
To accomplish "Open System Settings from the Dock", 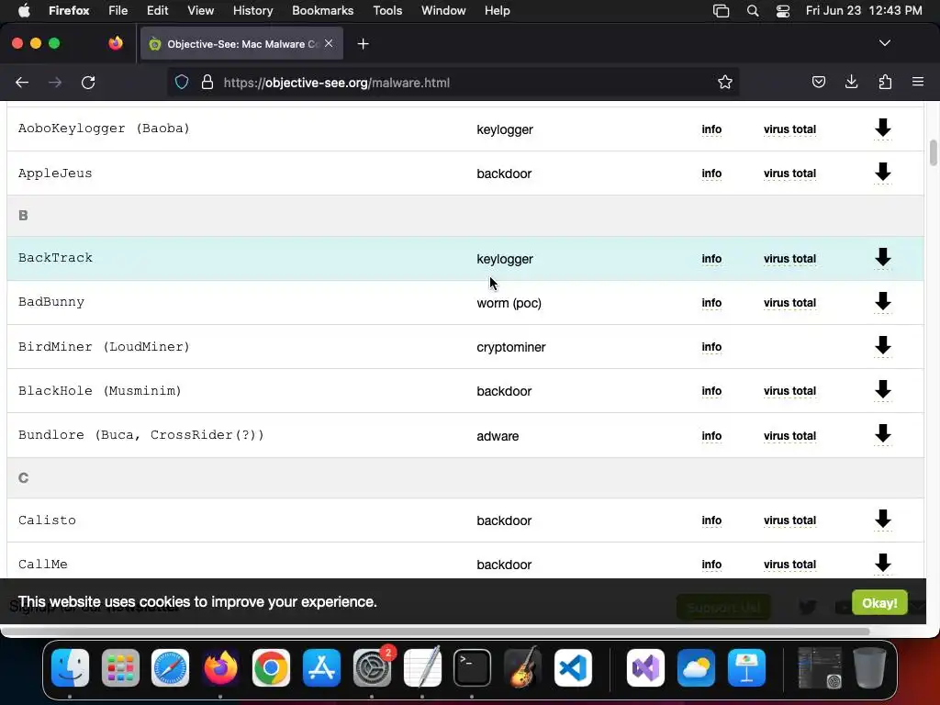I will (x=372, y=667).
